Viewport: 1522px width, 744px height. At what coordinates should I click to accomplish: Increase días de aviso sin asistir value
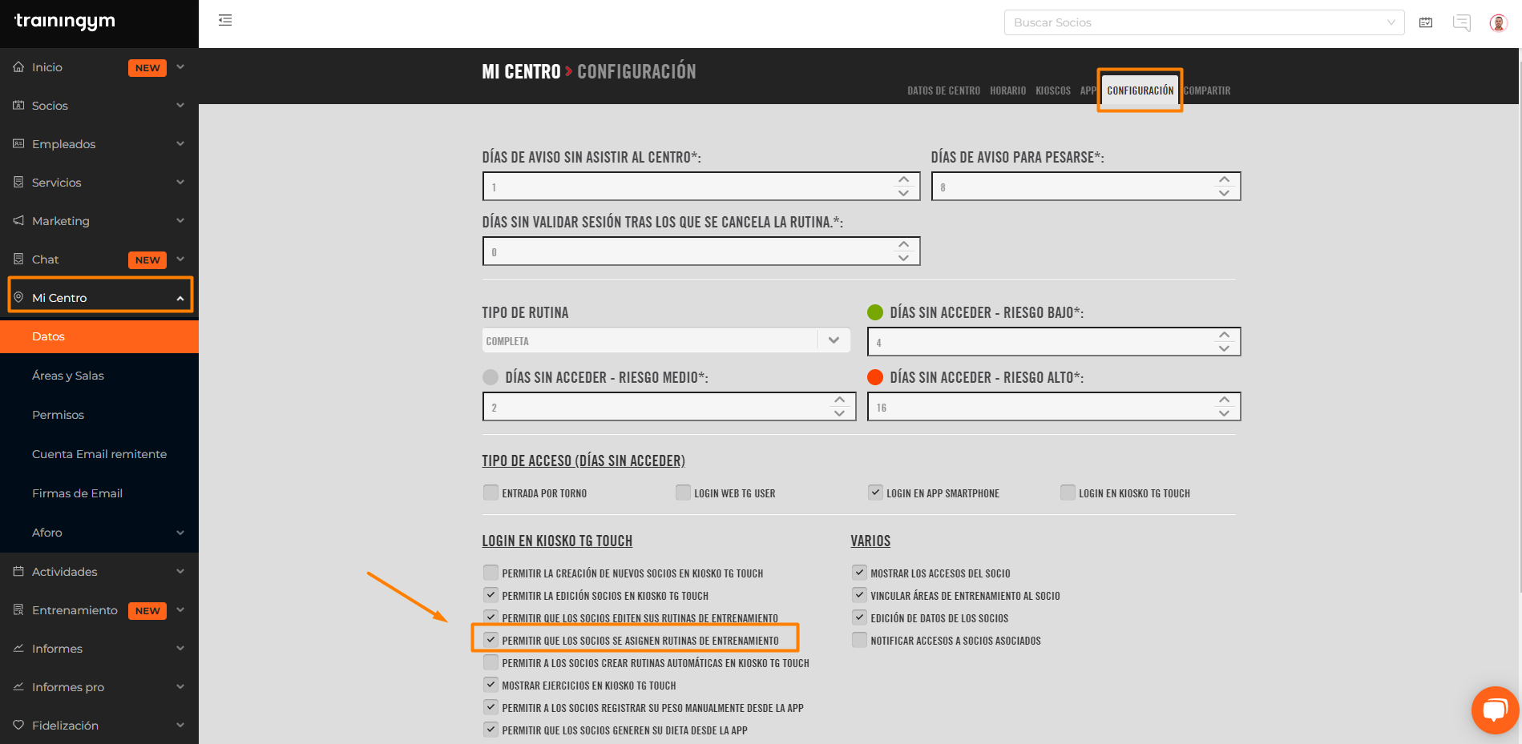point(903,180)
